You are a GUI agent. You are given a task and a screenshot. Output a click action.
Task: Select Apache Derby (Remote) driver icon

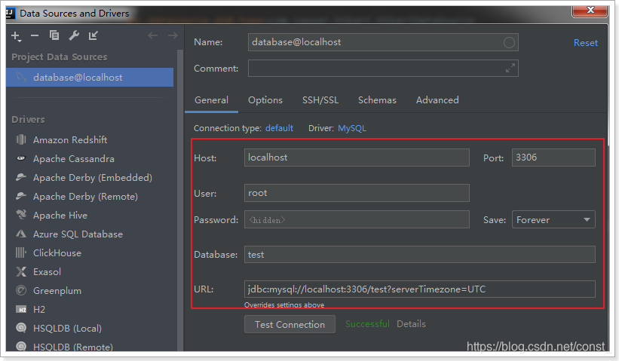[21, 196]
